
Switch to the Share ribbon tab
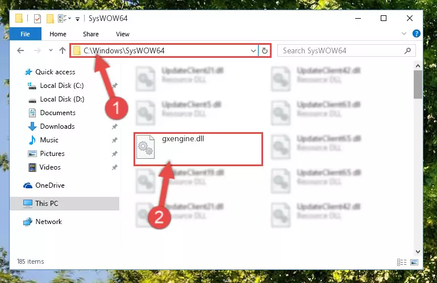pyautogui.click(x=91, y=34)
